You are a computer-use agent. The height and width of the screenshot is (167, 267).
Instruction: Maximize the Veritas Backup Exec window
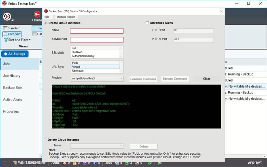pyautogui.click(x=249, y=3)
